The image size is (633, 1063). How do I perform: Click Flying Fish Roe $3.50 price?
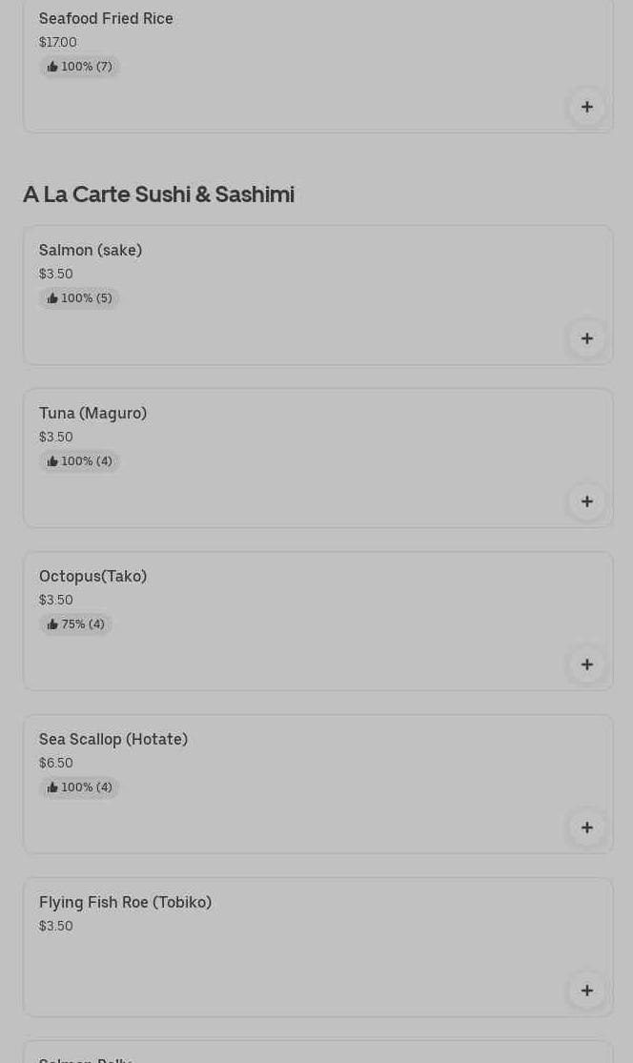[x=56, y=926]
